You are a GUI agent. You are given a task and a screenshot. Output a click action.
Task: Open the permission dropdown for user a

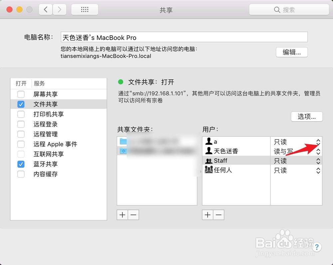coord(318,142)
